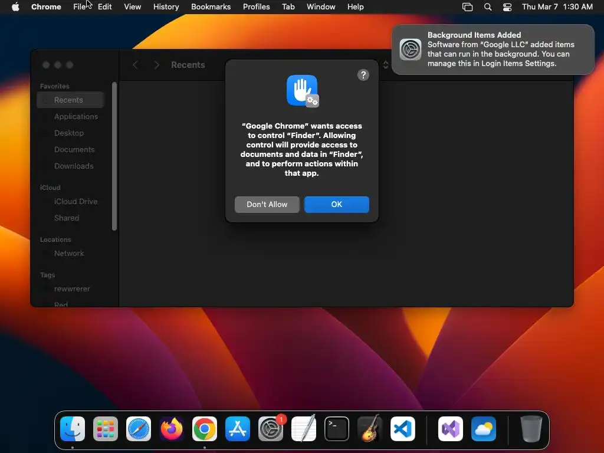Image resolution: width=604 pixels, height=453 pixels.
Task: Launch Safari from the dock
Action: tap(139, 429)
